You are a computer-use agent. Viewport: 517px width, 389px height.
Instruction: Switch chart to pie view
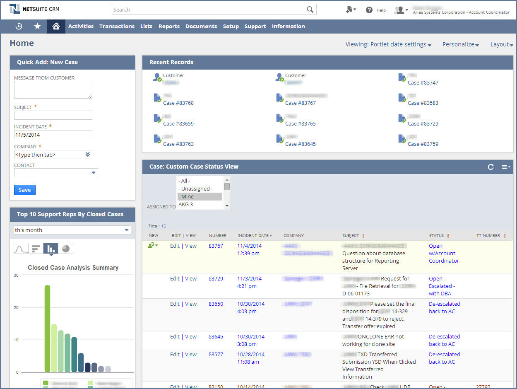coord(65,249)
